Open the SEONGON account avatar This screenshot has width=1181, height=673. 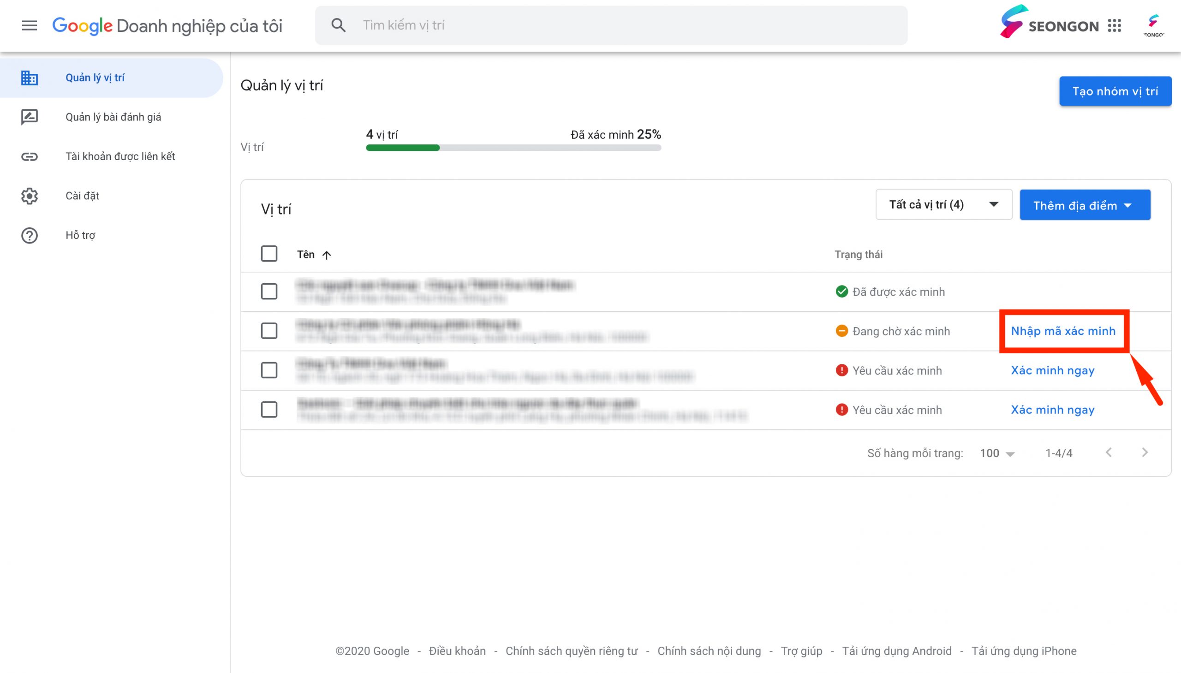pyautogui.click(x=1154, y=25)
